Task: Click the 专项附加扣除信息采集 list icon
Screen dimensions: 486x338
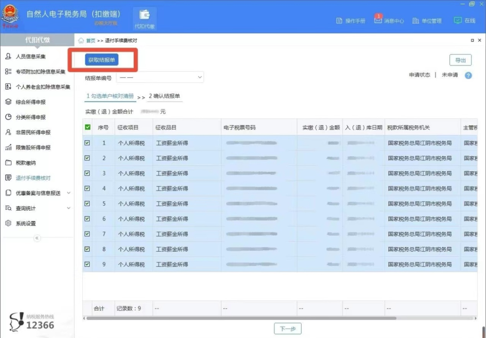Action: coord(9,72)
